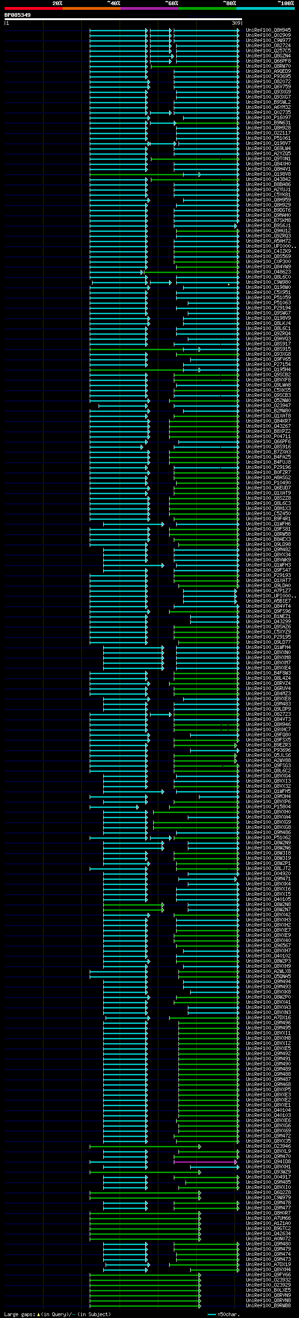Image resolution: width=299 pixels, height=1318 pixels.
Task: Select the query name BP085349
Action: tap(17, 15)
